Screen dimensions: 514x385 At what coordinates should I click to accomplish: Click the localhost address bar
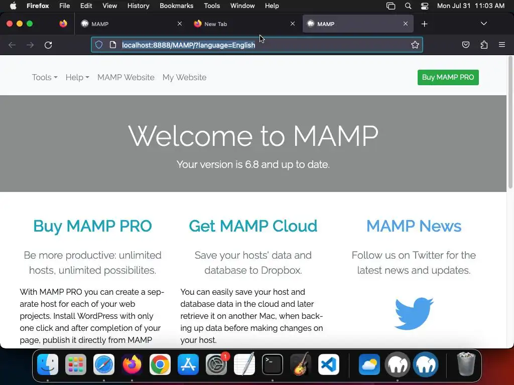pyautogui.click(x=256, y=45)
